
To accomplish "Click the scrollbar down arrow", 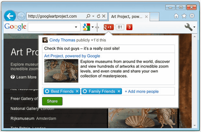I will click(x=195, y=126).
